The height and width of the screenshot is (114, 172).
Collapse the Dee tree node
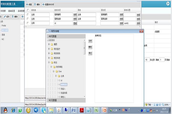[54, 71]
